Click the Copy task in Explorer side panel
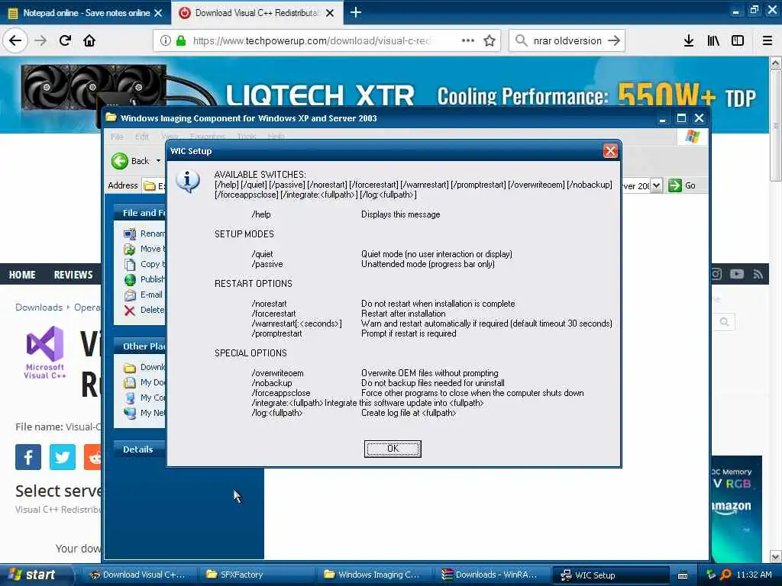The width and height of the screenshot is (782, 586). point(144,264)
